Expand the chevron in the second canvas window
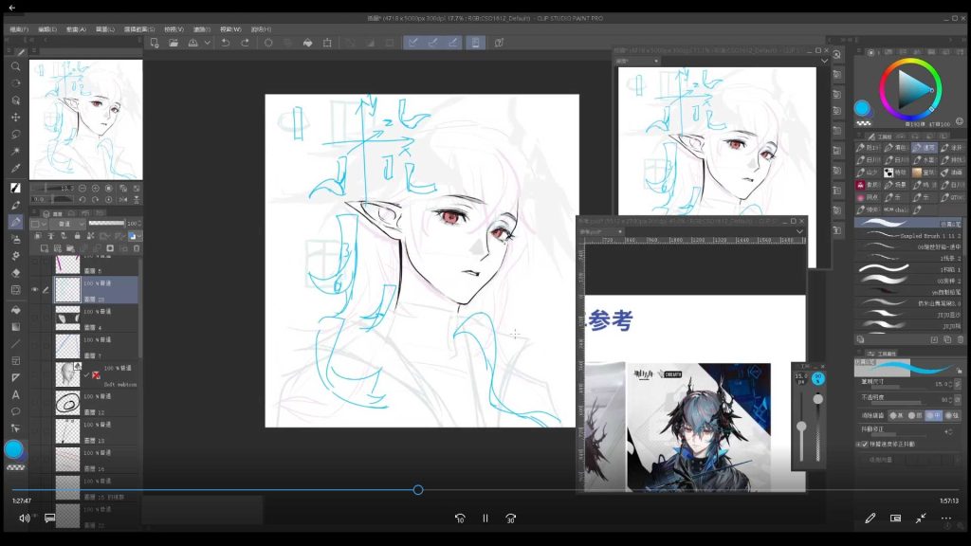971x546 pixels. coord(824,61)
